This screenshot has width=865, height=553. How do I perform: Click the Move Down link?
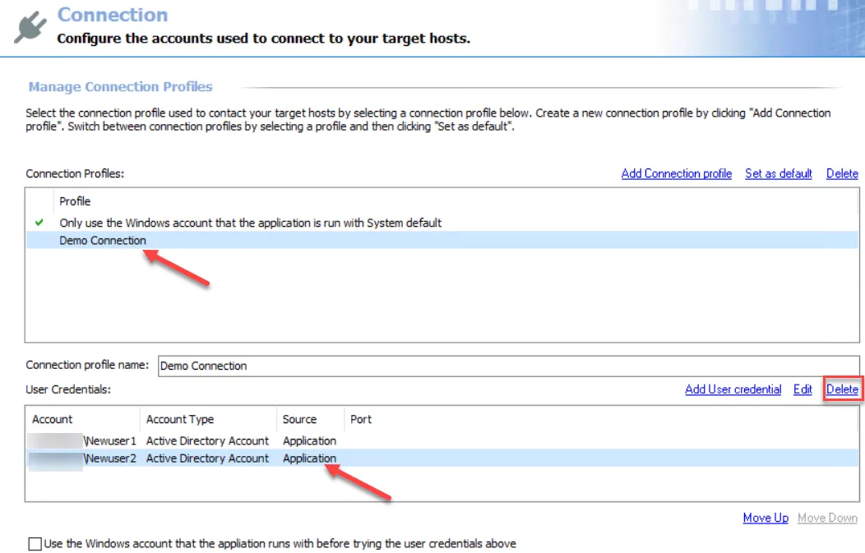[827, 518]
